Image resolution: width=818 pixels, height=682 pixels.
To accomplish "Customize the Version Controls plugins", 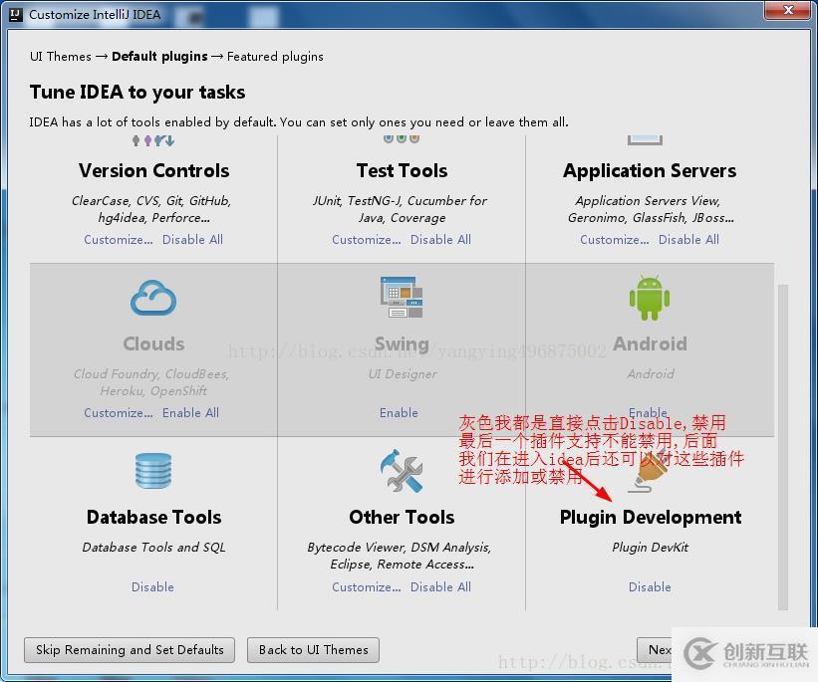I will coord(119,240).
